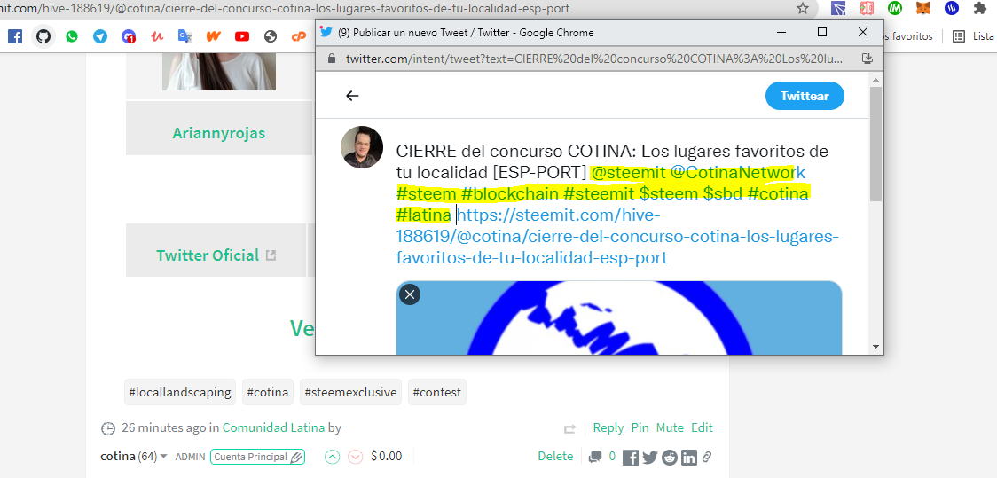Image resolution: width=997 pixels, height=478 pixels.
Task: Share post on LinkedIn icon
Action: point(688,457)
